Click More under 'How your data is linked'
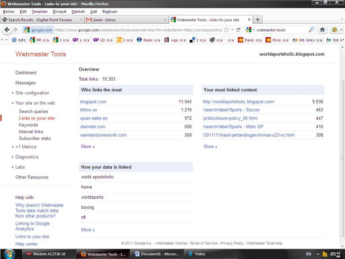This screenshot has height=259, width=345. [88, 230]
